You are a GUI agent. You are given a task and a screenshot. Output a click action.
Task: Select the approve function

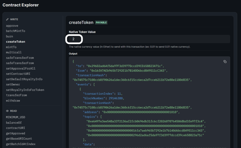(x=12, y=26)
